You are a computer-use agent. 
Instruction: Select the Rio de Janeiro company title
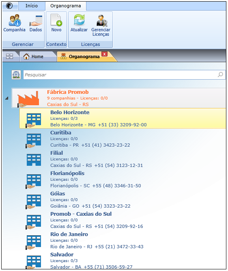coord(69,234)
